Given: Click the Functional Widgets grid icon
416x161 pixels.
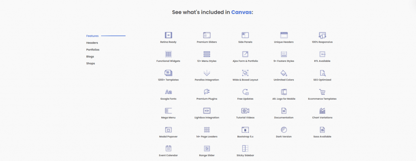Looking at the screenshot, I should click(168, 54).
